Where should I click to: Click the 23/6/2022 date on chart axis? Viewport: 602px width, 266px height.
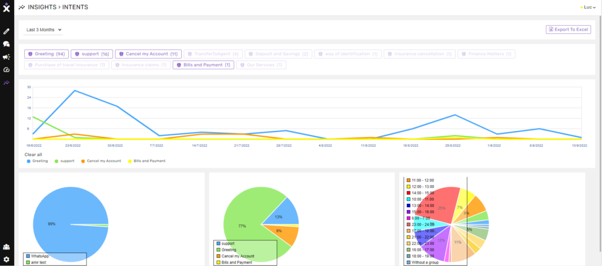click(x=72, y=146)
